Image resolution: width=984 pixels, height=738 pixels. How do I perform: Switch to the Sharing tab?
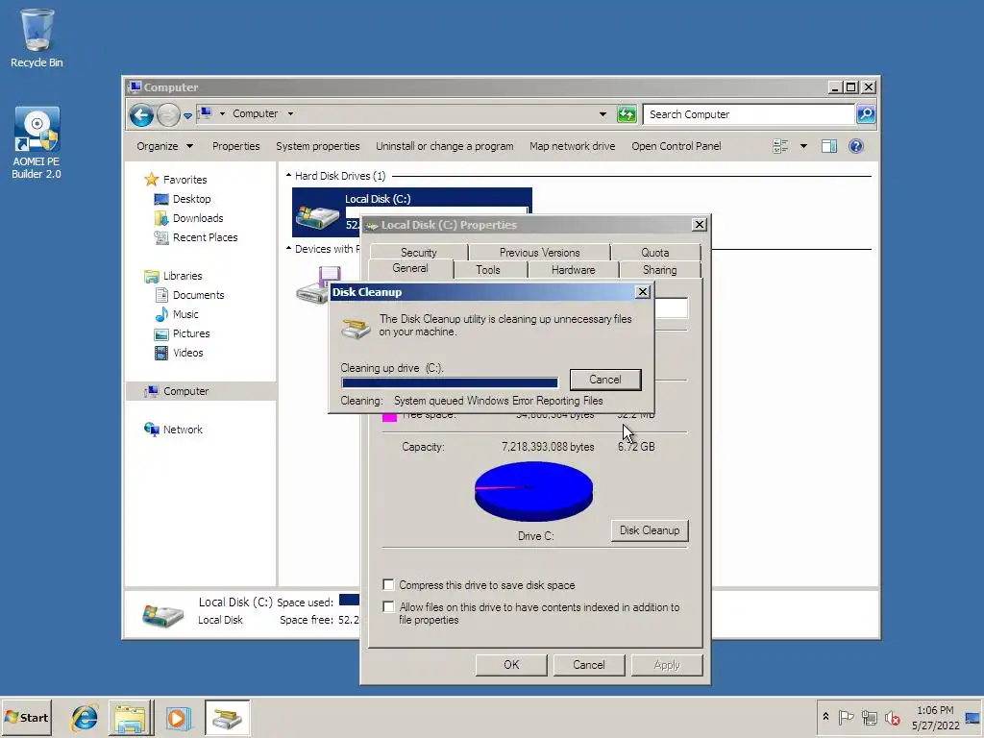659,270
